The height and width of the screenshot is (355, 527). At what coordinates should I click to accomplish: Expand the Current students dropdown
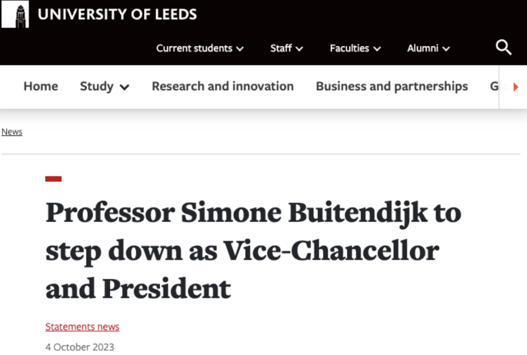pyautogui.click(x=200, y=48)
